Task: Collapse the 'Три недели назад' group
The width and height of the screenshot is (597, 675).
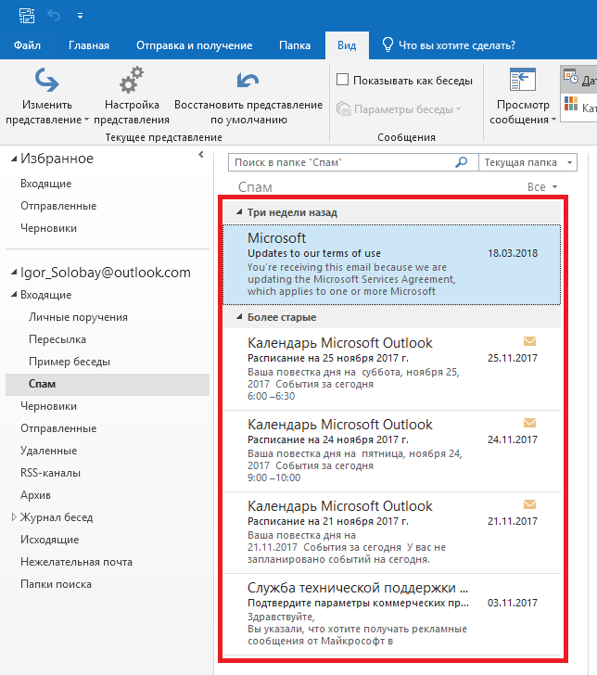Action: click(x=239, y=212)
